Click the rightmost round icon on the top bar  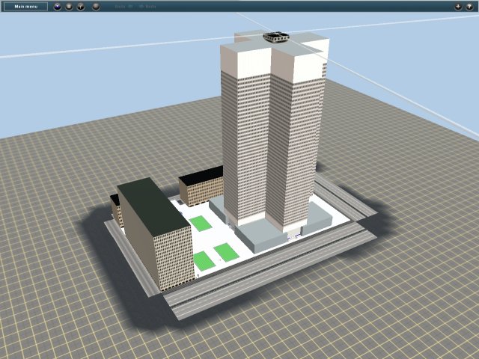coord(469,6)
